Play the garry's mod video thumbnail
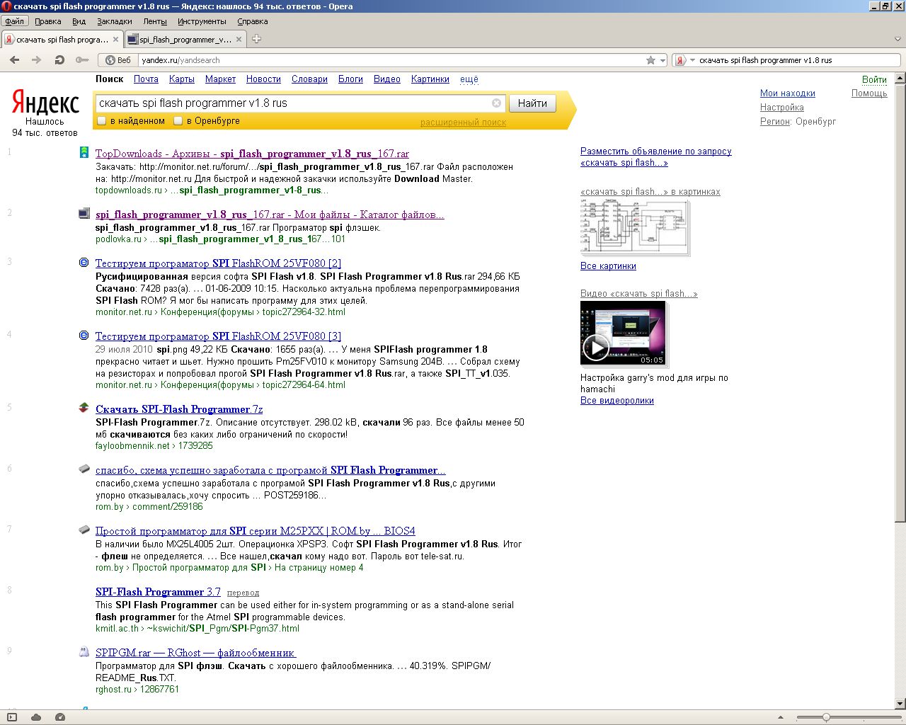Viewport: 906px width, 725px height. (x=623, y=333)
